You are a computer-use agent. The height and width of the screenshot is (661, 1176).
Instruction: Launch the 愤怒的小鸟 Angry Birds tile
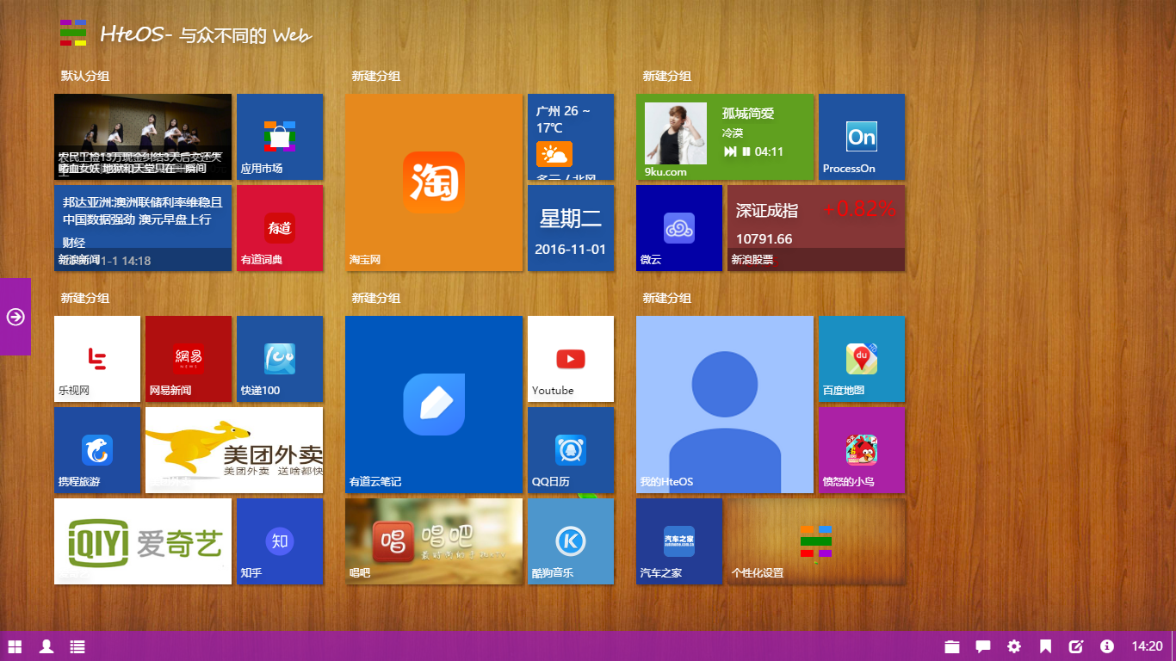point(862,450)
